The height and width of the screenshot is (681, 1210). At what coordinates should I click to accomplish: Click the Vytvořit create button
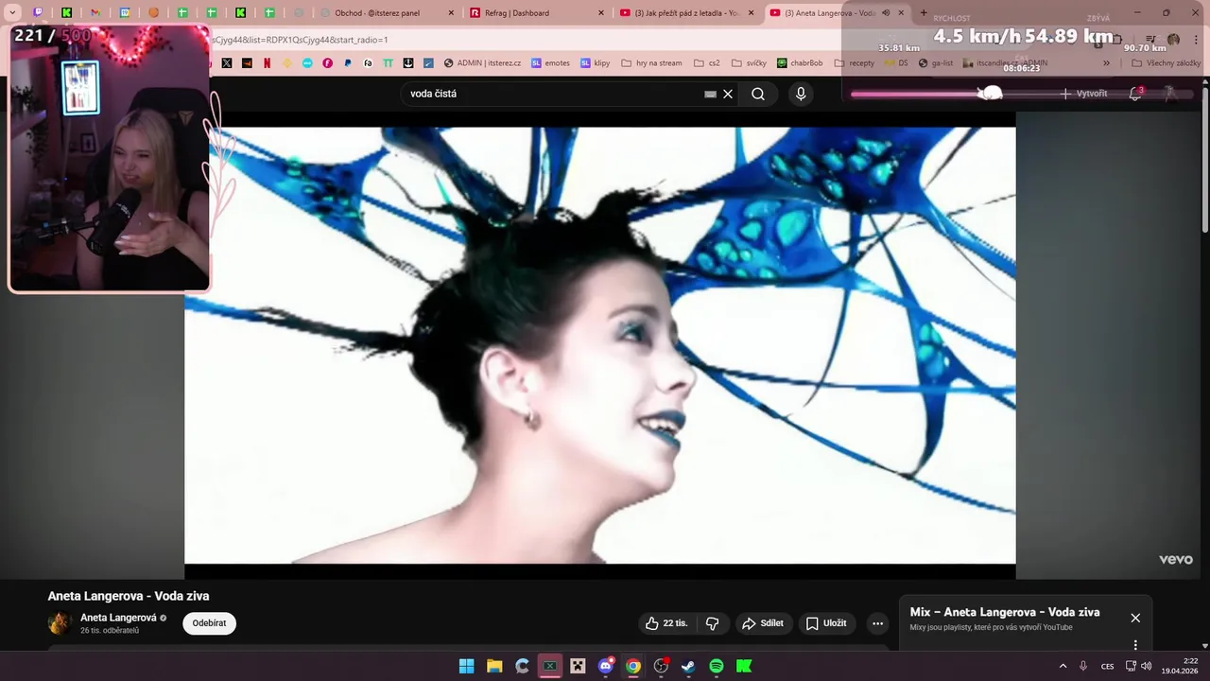pyautogui.click(x=1083, y=94)
